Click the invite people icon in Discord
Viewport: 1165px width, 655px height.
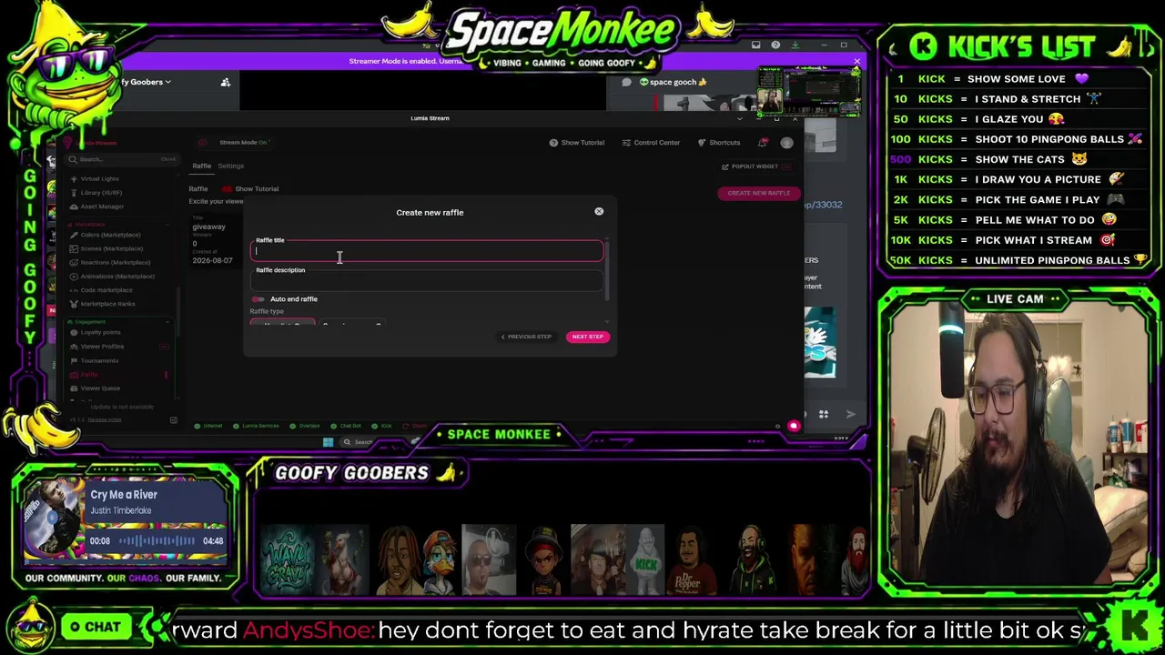click(x=226, y=82)
